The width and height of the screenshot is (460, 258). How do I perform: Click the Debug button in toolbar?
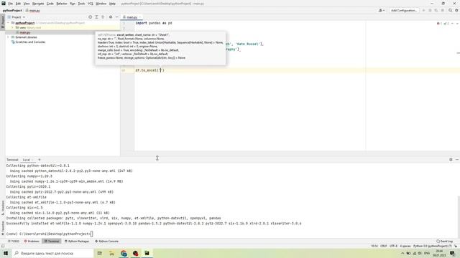430,11
